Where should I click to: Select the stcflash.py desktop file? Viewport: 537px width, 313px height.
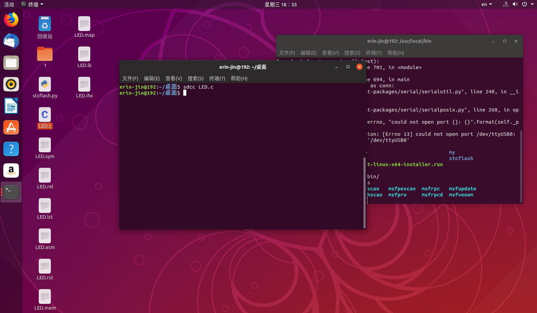45,88
